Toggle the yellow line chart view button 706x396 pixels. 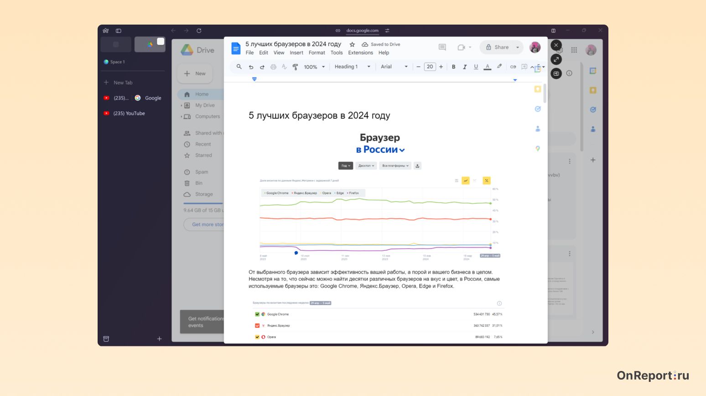click(466, 181)
